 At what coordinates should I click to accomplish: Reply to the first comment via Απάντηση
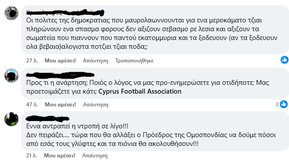tap(95, 61)
